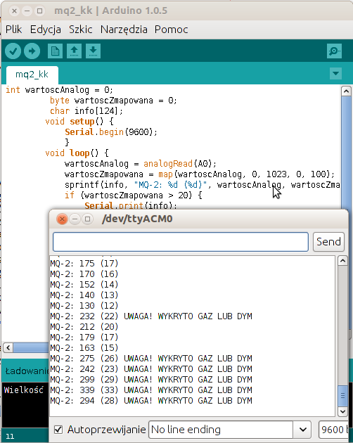
Task: Minimize the Arduino main window
Action: (x=27, y=11)
